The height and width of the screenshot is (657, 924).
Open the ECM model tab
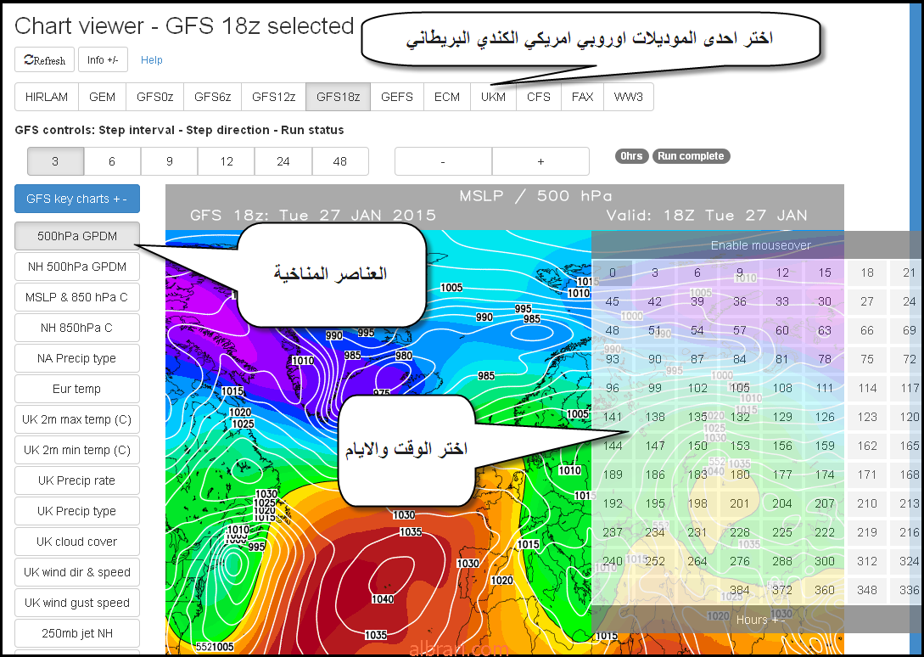pos(447,97)
